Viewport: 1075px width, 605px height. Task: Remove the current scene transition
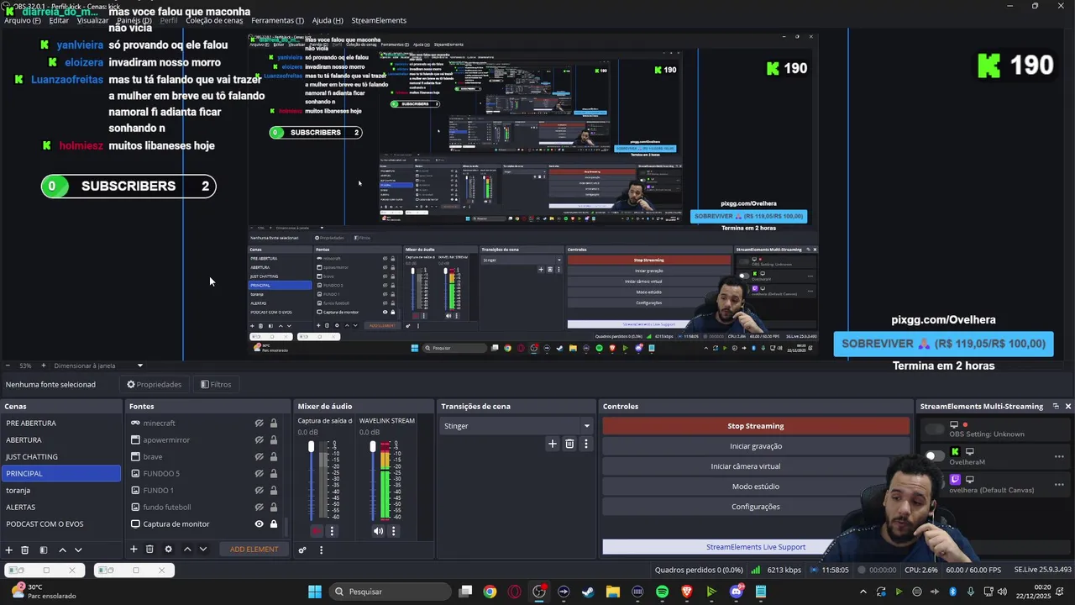point(569,444)
